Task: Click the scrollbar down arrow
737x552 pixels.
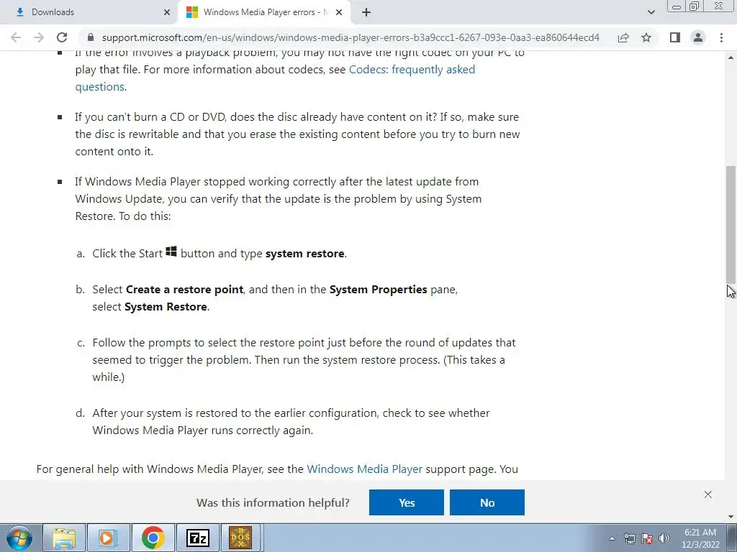Action: click(x=731, y=517)
